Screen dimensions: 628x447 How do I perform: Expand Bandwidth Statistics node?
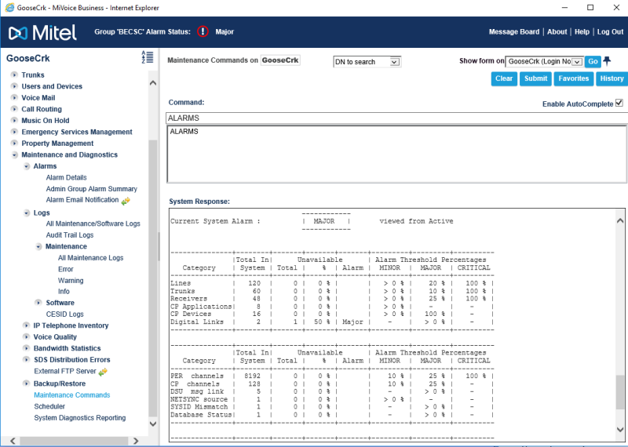point(27,348)
